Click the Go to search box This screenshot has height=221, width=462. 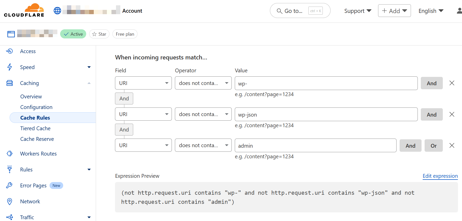point(300,11)
